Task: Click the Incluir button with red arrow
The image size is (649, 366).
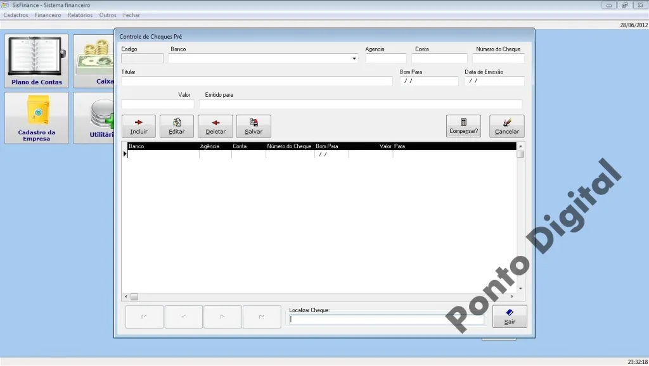Action: pos(139,126)
